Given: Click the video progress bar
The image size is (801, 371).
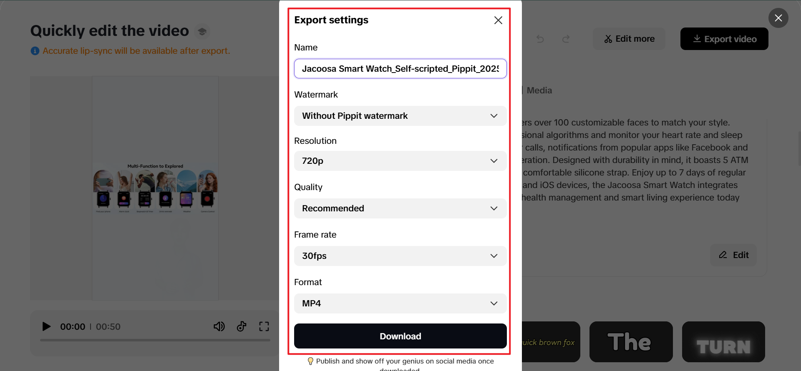Looking at the screenshot, I should [x=155, y=340].
